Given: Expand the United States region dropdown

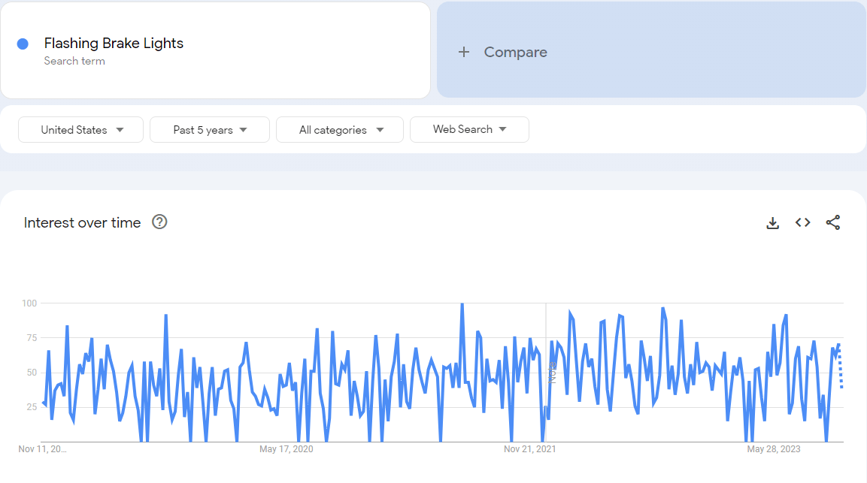Looking at the screenshot, I should (81, 130).
